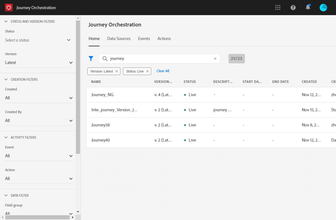
Task: Open the Select a status dropdown
Action: (38, 40)
